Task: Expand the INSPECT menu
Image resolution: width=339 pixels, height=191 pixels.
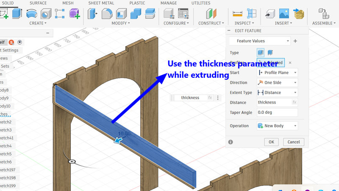Action: [245, 23]
